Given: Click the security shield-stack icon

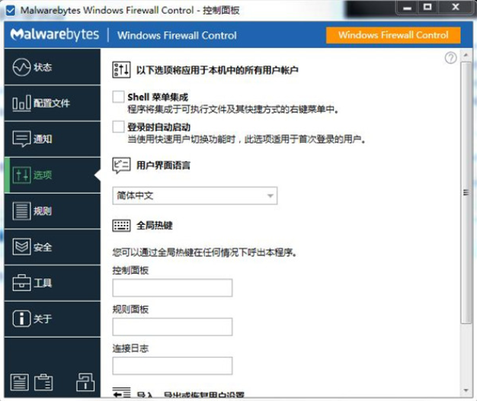Looking at the screenshot, I should coord(21,247).
